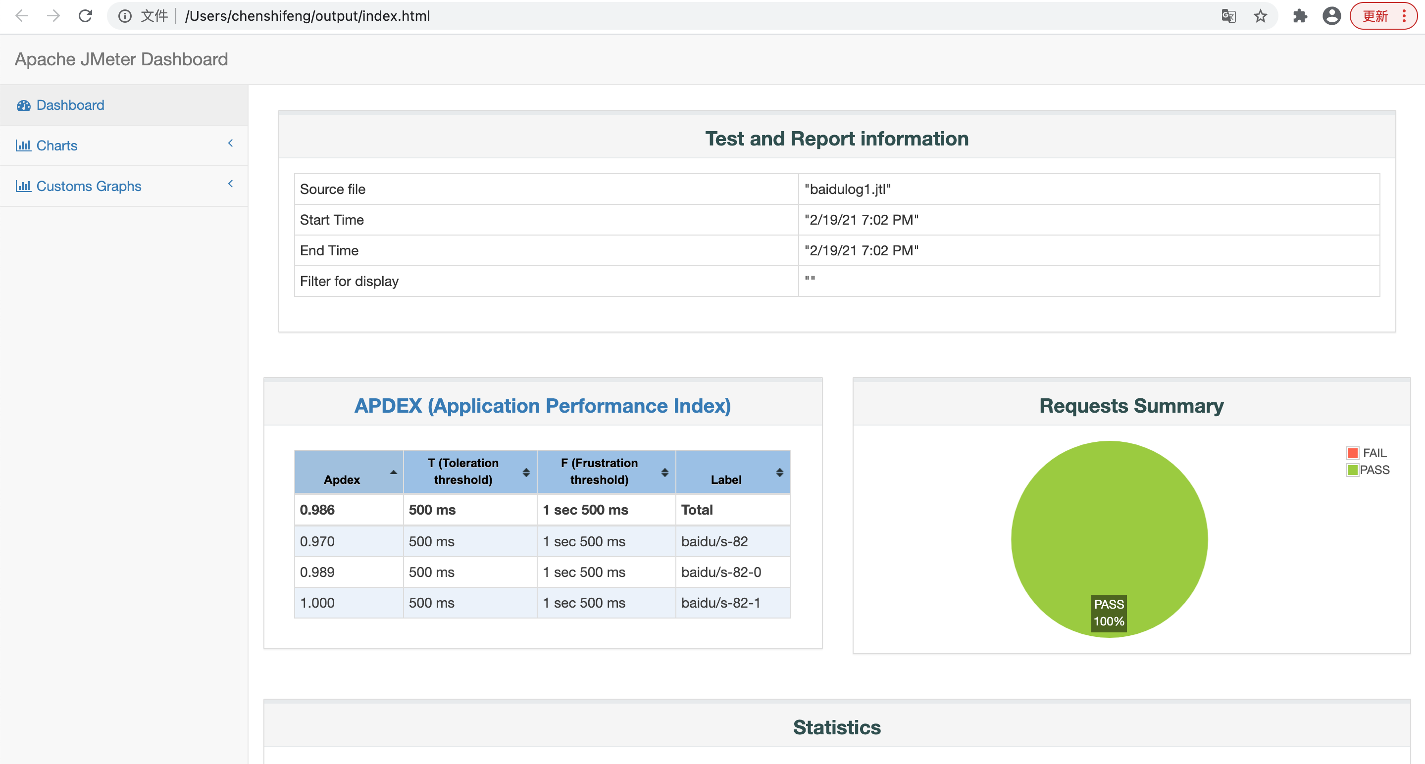
Task: Go back with the browser back arrow
Action: click(x=22, y=16)
